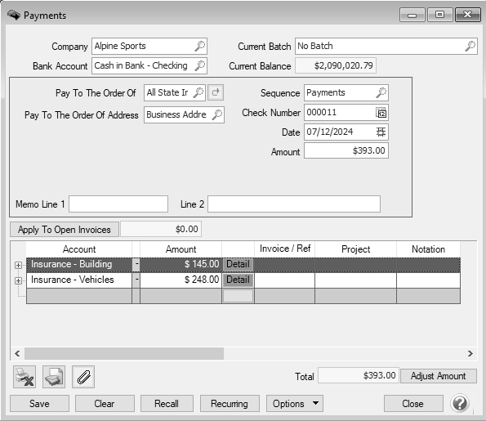Open the Current Batch lookup magnifier
The width and height of the screenshot is (486, 421).
click(x=470, y=47)
